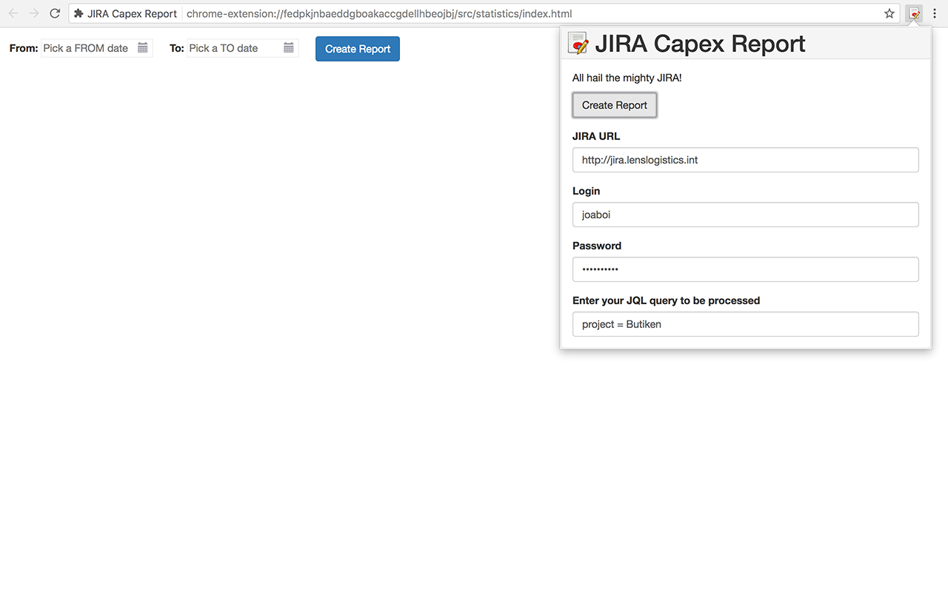
Task: Click the puzzle-piece extension icon in address bar
Action: click(x=79, y=13)
